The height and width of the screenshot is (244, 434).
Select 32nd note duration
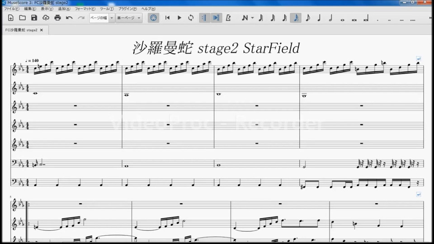(x=284, y=18)
